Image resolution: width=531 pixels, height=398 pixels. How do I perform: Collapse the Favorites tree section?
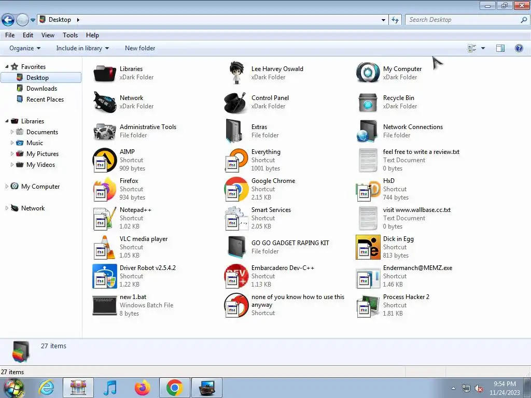[7, 67]
